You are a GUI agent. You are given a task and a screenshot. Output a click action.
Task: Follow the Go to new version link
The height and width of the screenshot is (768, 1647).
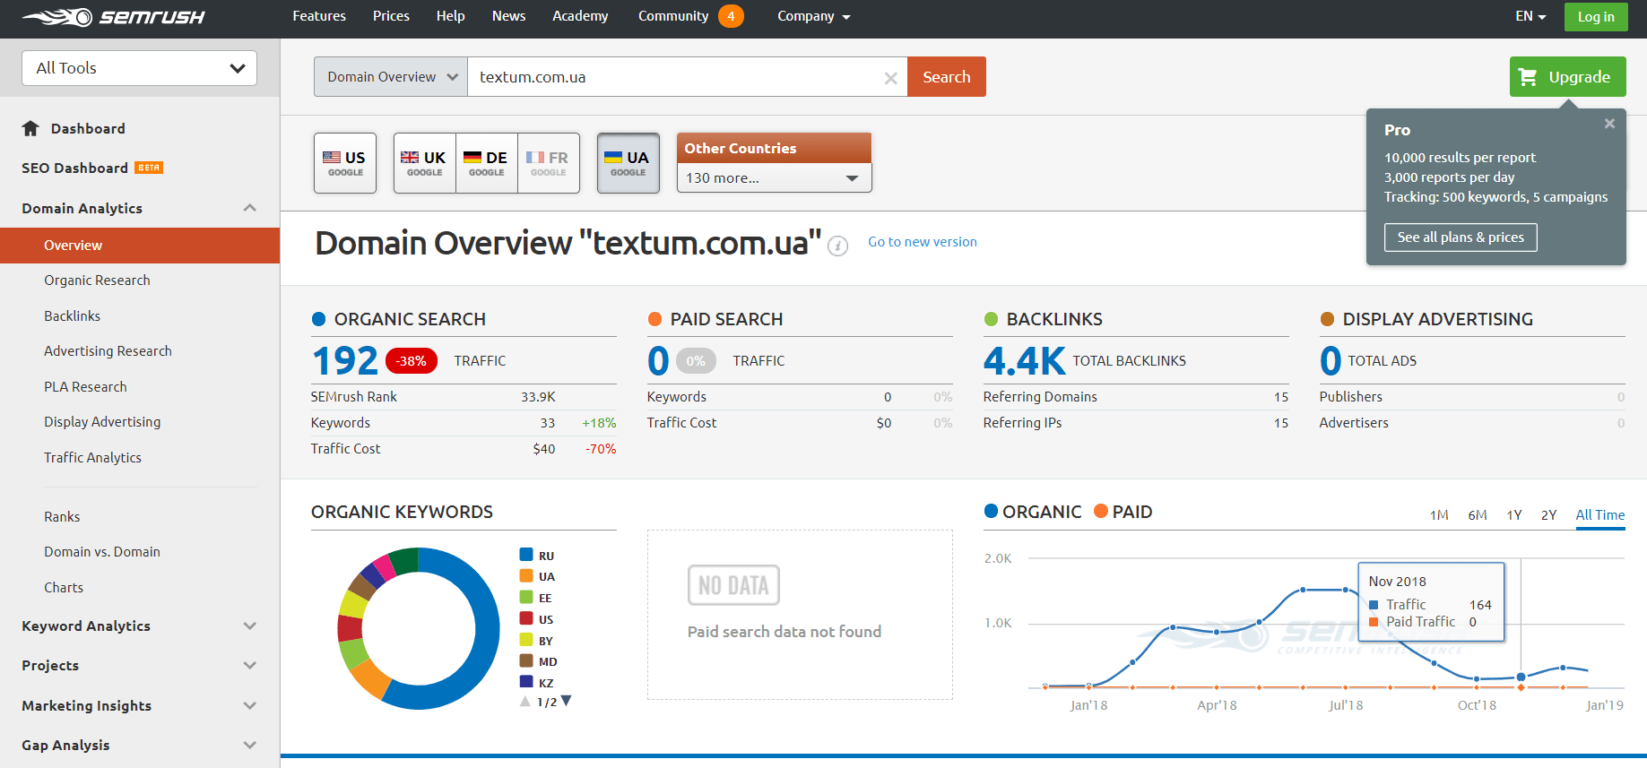[x=923, y=242]
